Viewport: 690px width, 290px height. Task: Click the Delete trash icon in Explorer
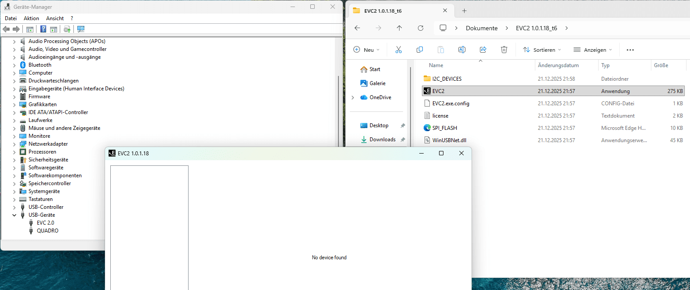[504, 50]
